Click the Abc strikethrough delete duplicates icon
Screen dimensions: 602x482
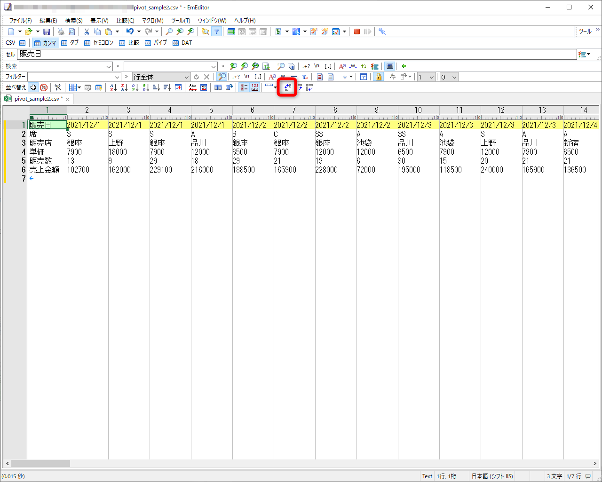coord(193,87)
